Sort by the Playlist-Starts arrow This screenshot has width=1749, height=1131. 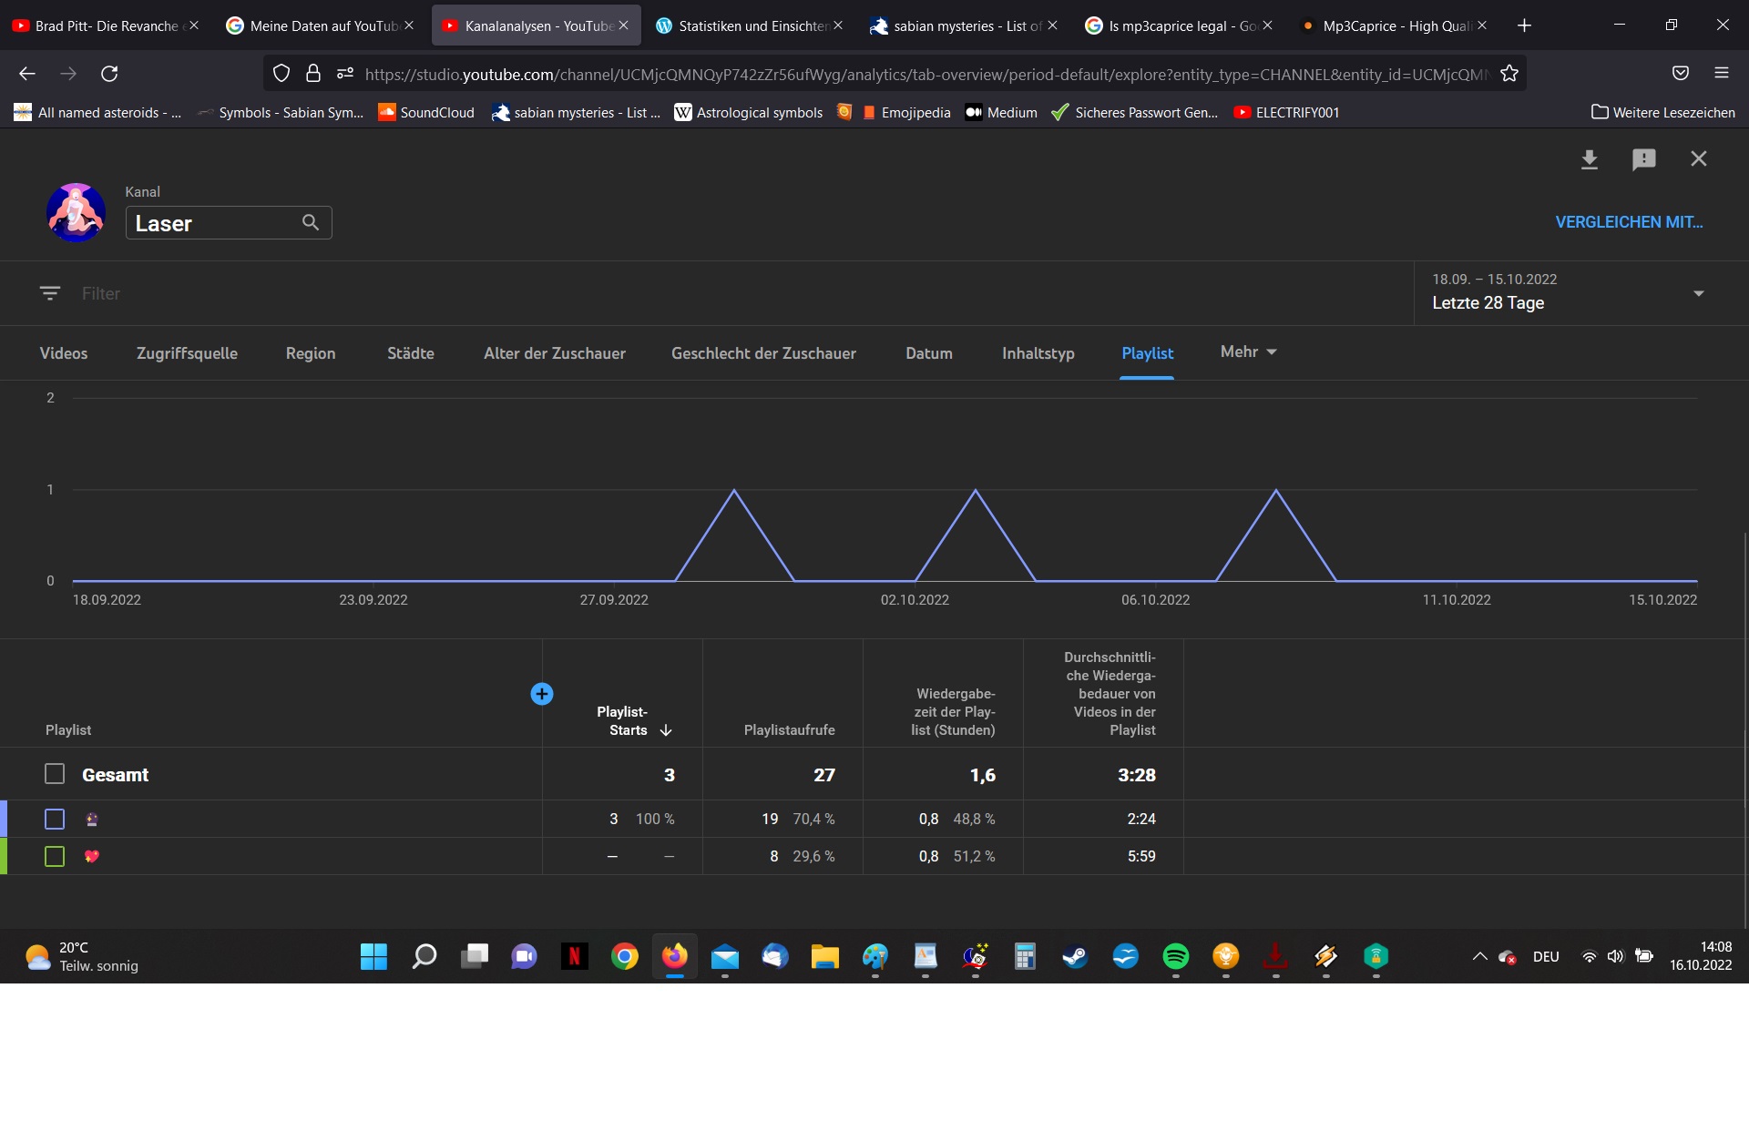point(666,730)
